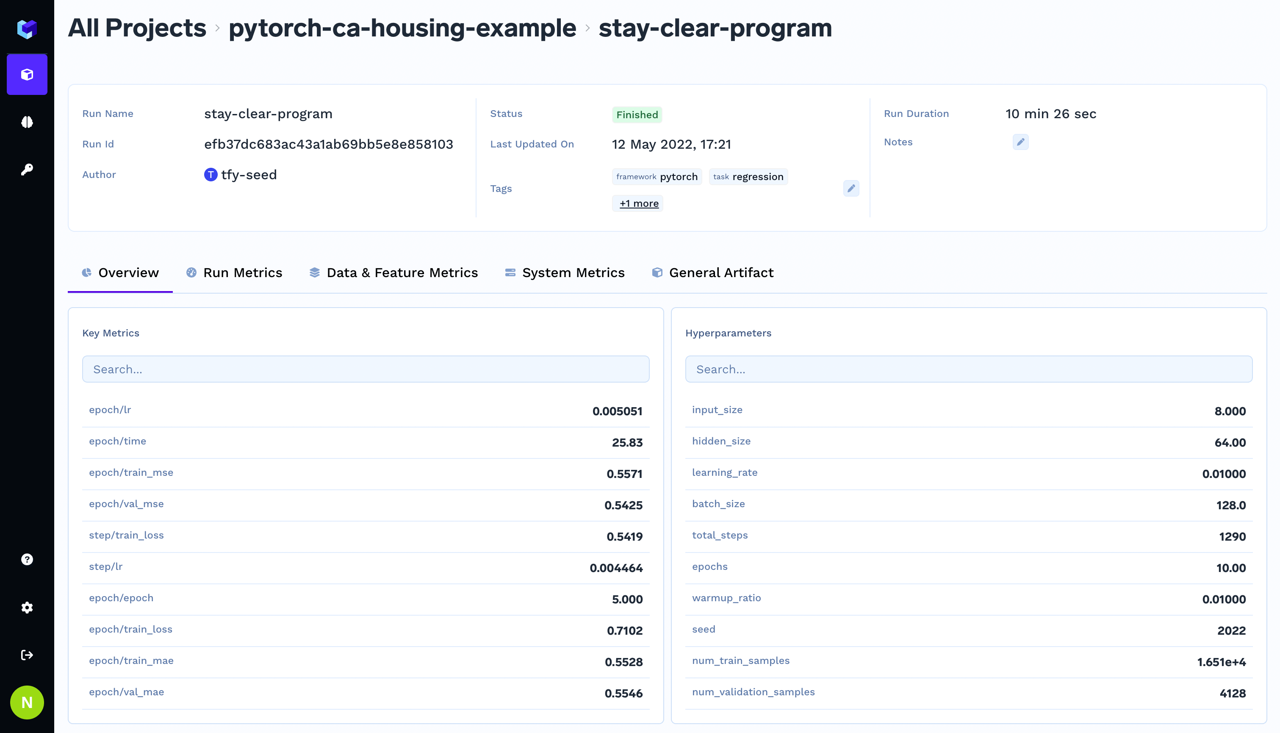
Task: Focus the Hyperparameters search field
Action: pos(969,369)
